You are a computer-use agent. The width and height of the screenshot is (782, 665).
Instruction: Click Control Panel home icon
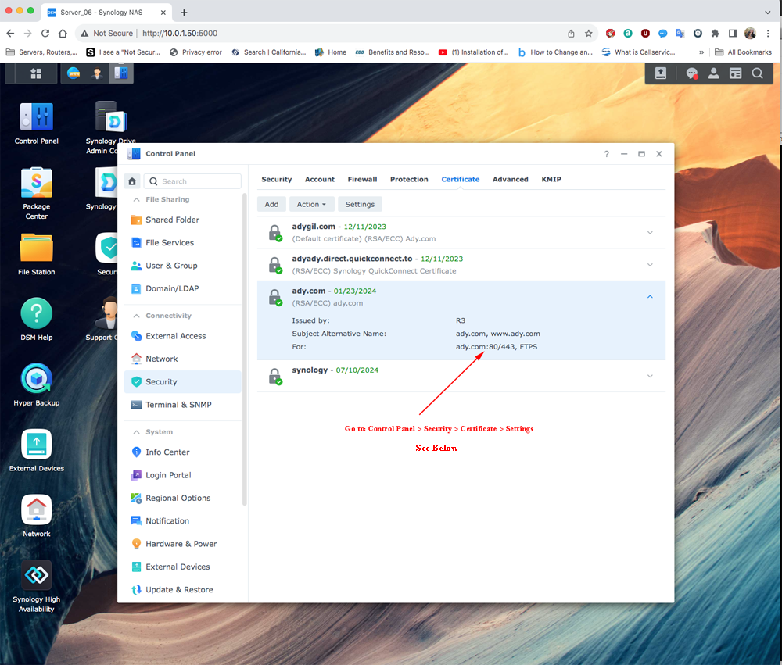132,181
